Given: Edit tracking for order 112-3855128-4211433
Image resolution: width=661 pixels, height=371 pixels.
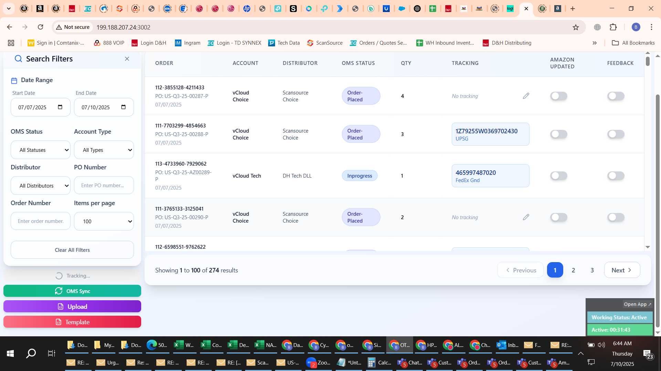Looking at the screenshot, I should pos(526,96).
